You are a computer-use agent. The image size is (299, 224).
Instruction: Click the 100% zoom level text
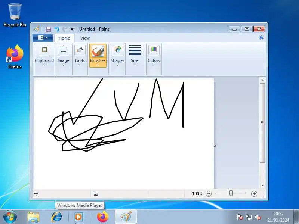tap(198, 194)
